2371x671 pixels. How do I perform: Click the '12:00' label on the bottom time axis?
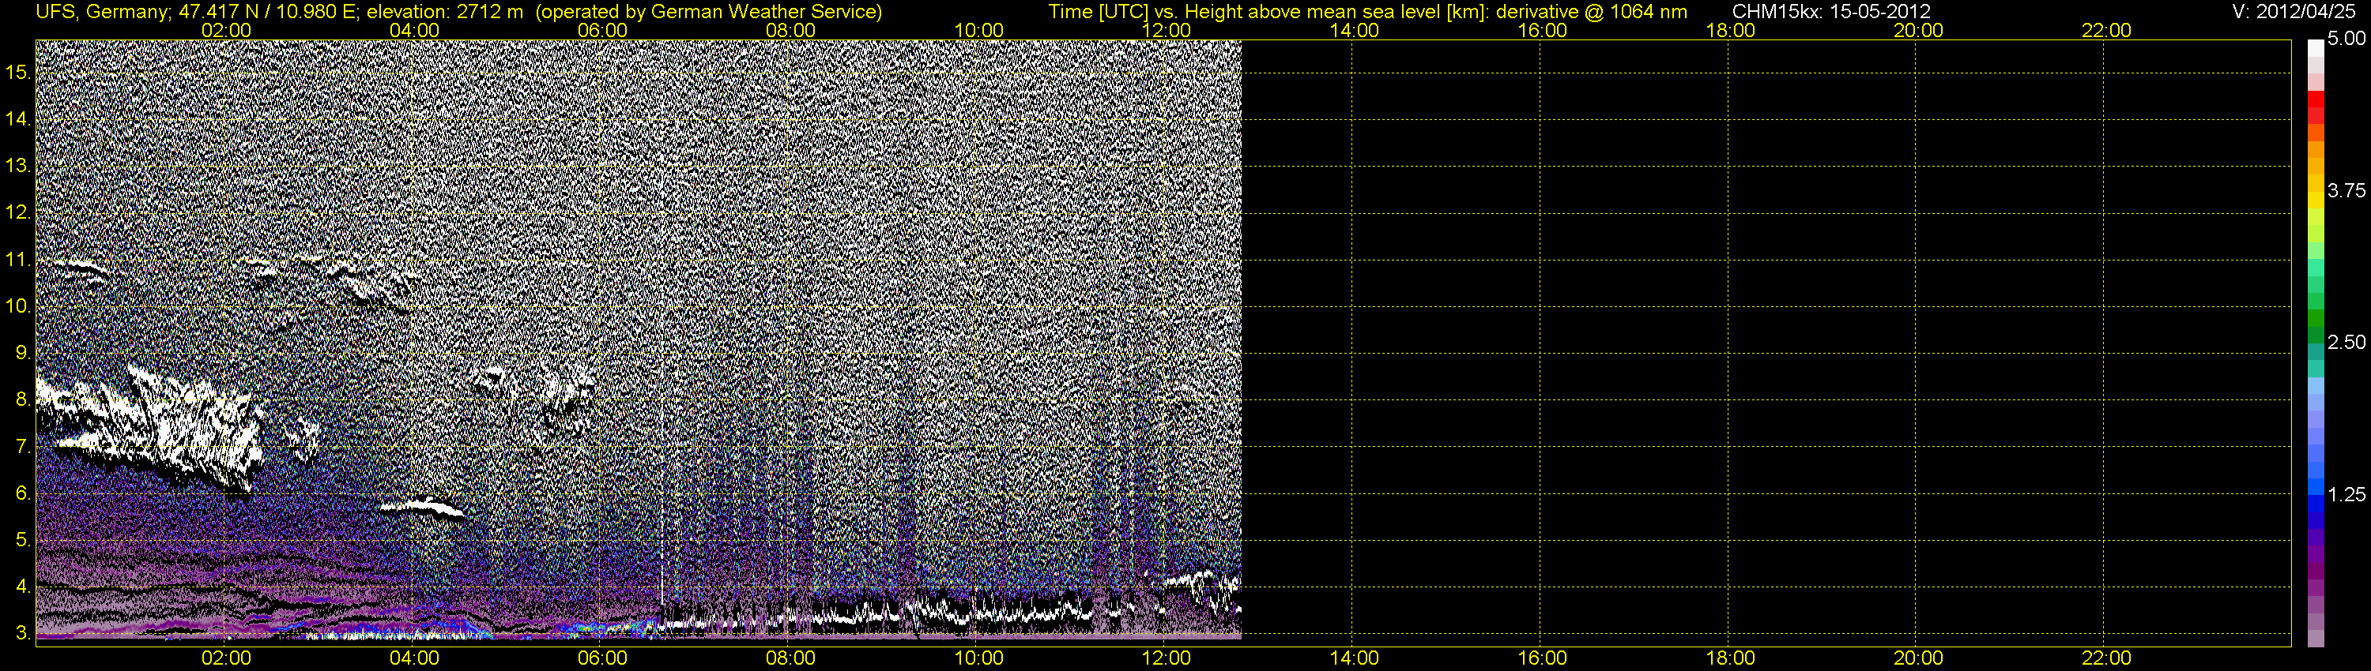pyautogui.click(x=1167, y=658)
